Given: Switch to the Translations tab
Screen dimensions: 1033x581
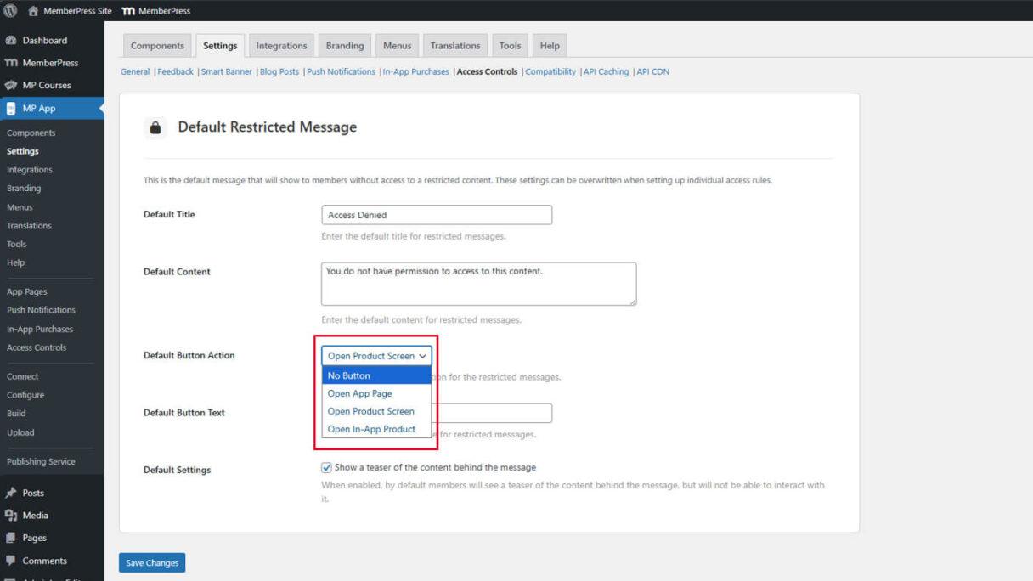Looking at the screenshot, I should [454, 45].
